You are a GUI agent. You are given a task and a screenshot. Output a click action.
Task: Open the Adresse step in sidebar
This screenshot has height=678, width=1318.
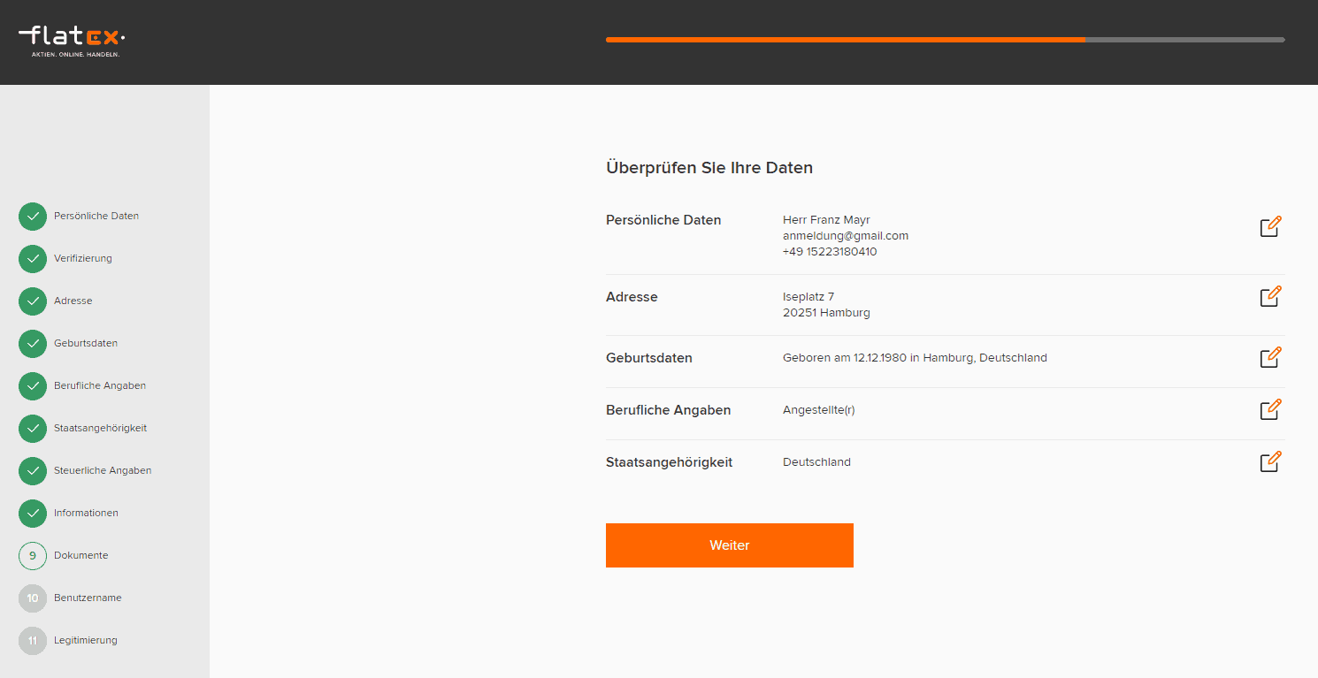pos(73,301)
